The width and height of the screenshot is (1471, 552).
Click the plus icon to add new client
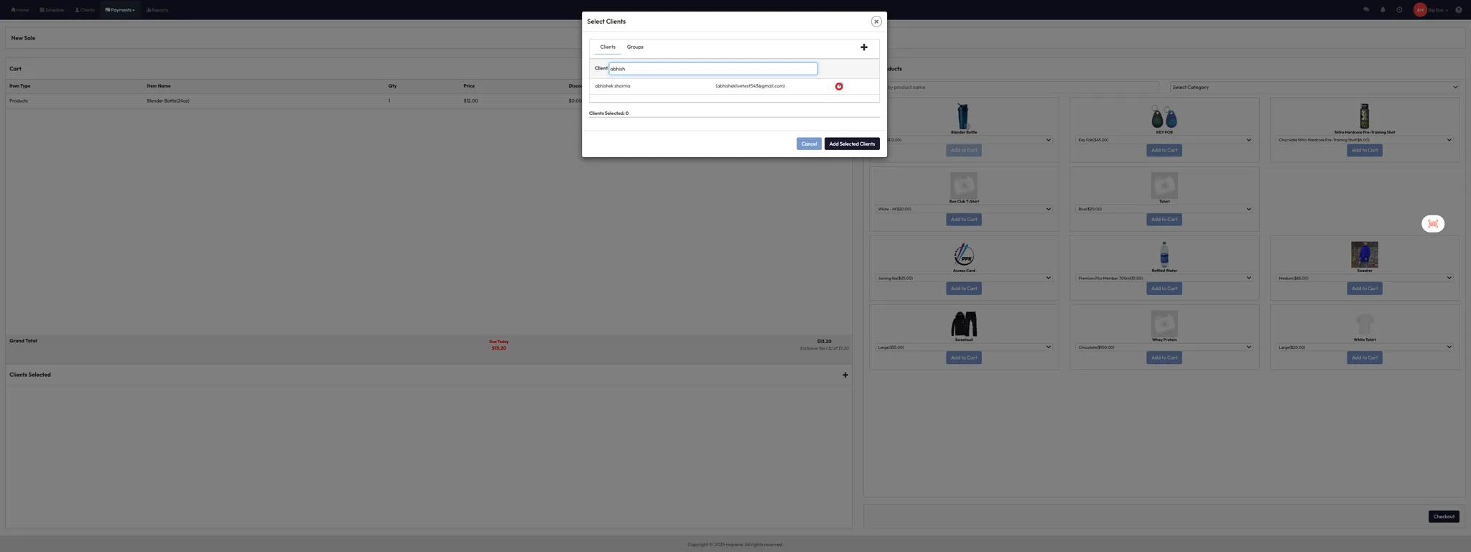point(863,47)
